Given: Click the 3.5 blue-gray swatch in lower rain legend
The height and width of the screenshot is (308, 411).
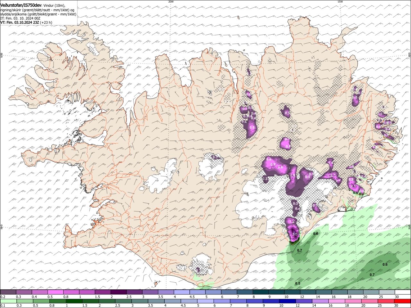Looking at the screenshot, I should point(156,301).
